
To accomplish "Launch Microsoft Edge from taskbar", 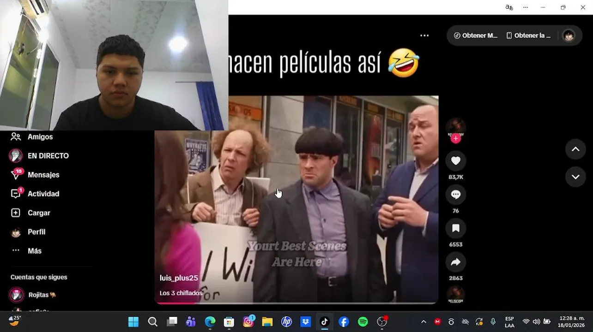I will (210, 322).
